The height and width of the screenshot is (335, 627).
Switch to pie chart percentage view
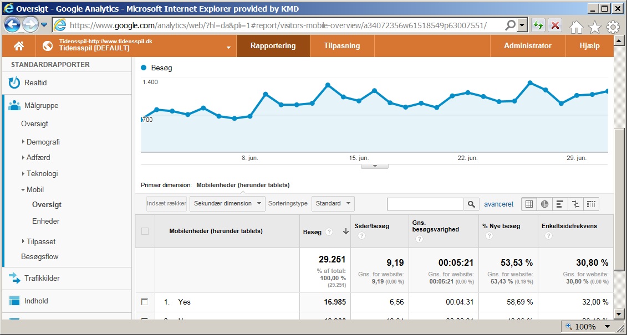[544, 204]
